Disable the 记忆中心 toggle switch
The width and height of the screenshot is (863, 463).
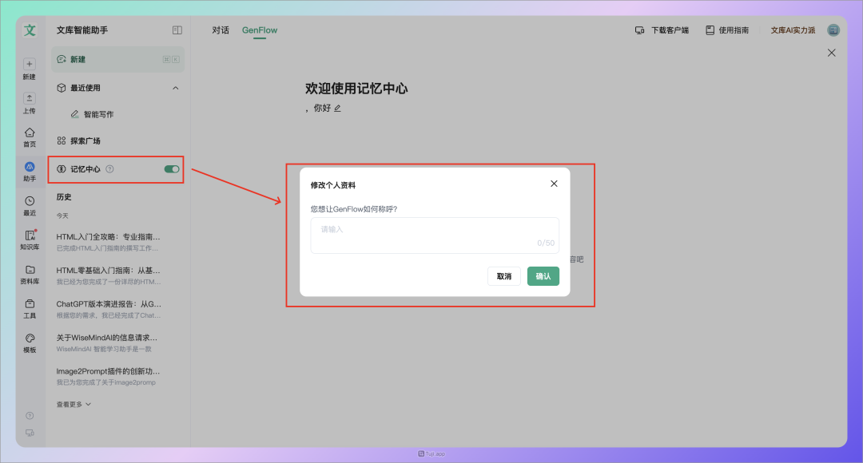point(170,169)
